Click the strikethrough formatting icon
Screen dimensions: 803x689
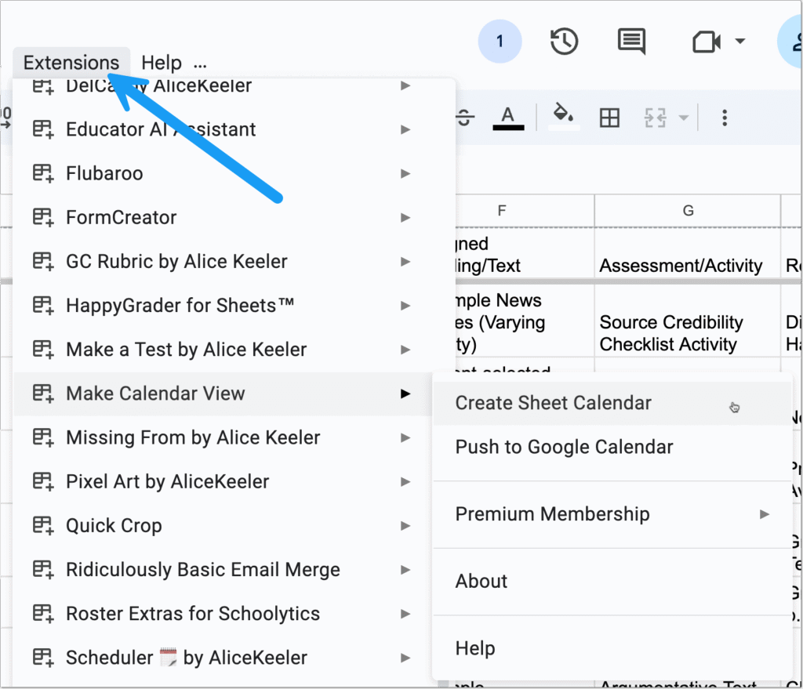tap(465, 118)
